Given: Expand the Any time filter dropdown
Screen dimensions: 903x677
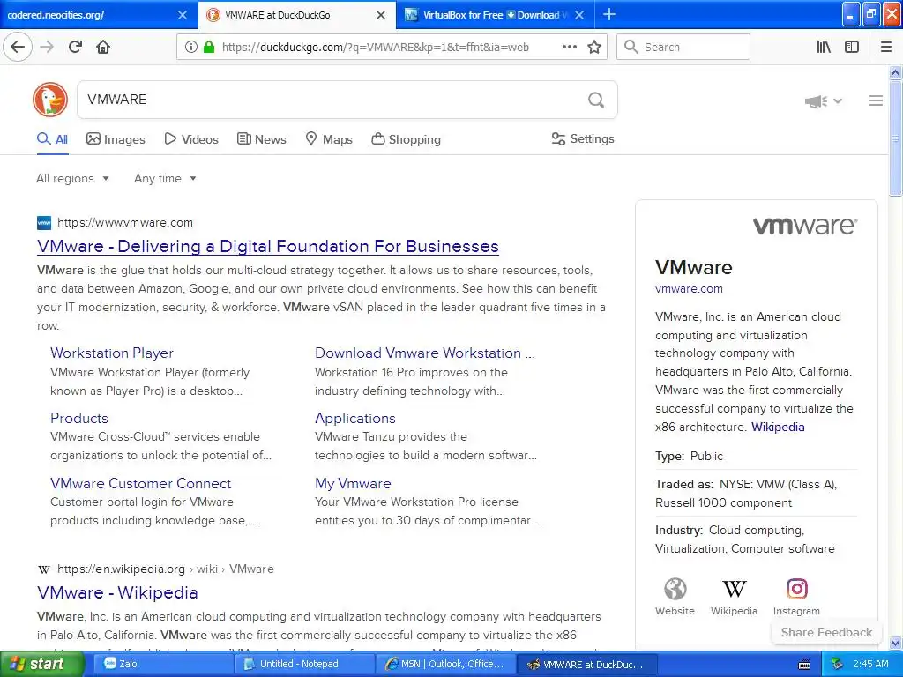Looking at the screenshot, I should tap(165, 178).
